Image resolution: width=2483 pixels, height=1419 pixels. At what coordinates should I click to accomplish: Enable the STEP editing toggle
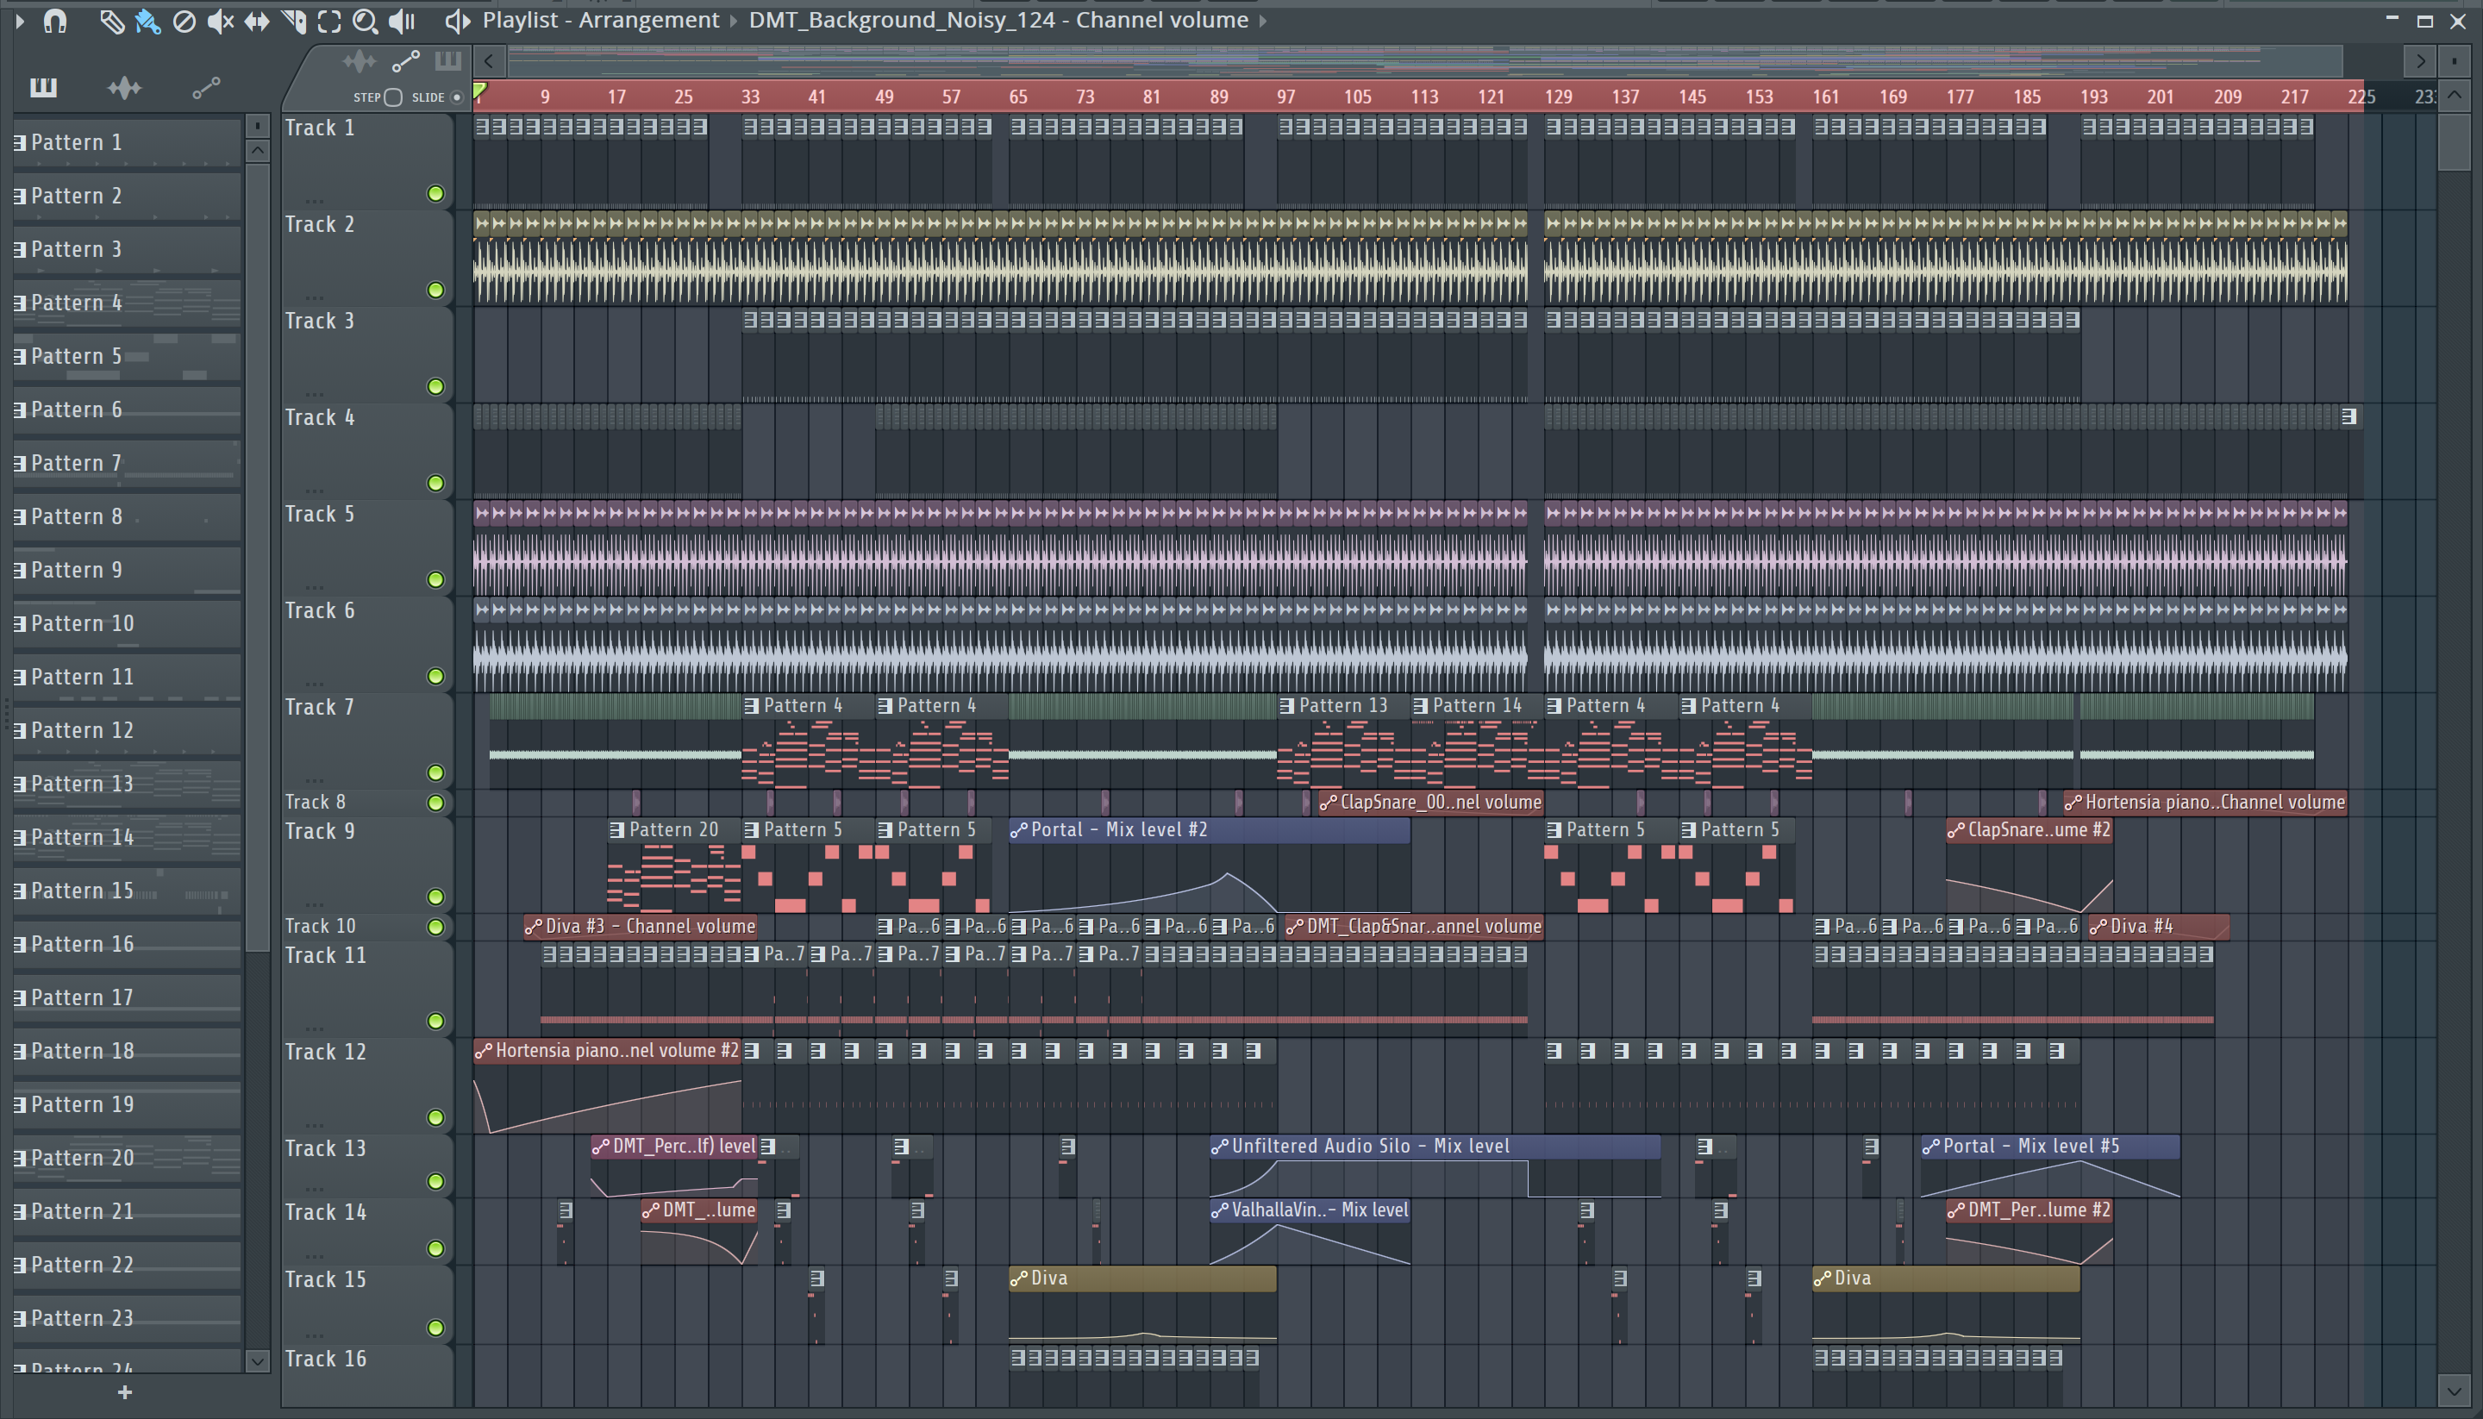coord(393,97)
